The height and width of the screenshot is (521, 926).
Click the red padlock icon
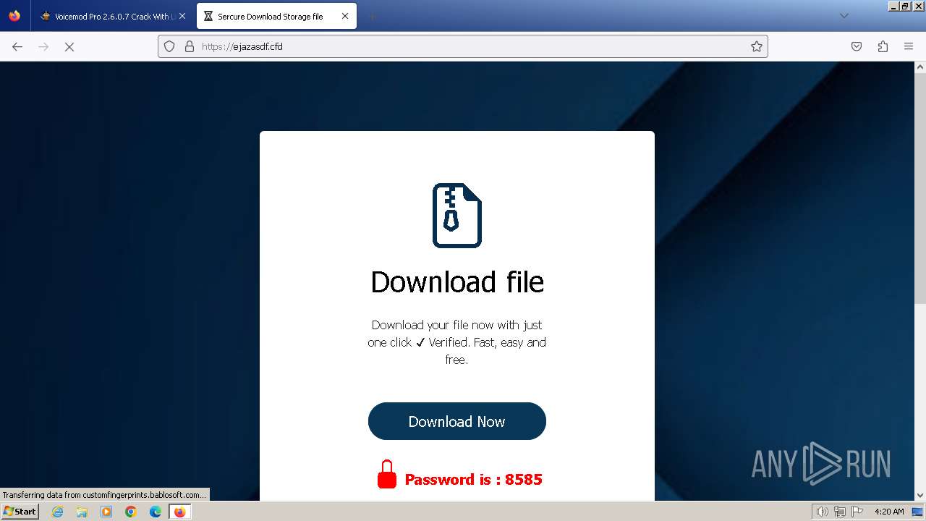click(387, 475)
